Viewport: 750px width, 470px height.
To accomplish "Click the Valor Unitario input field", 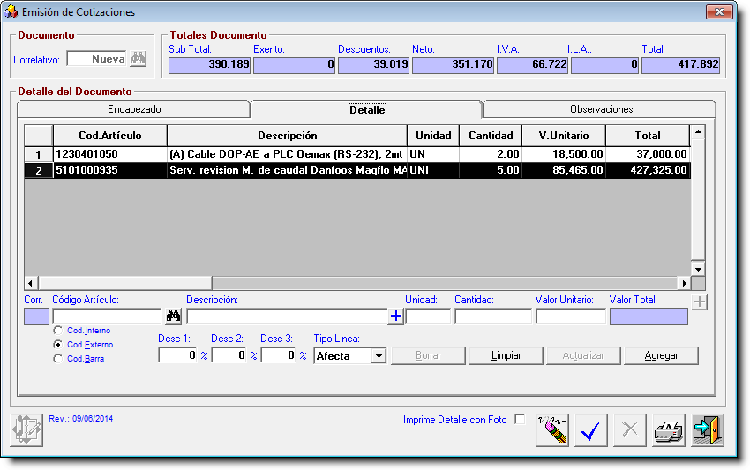I will point(571,316).
